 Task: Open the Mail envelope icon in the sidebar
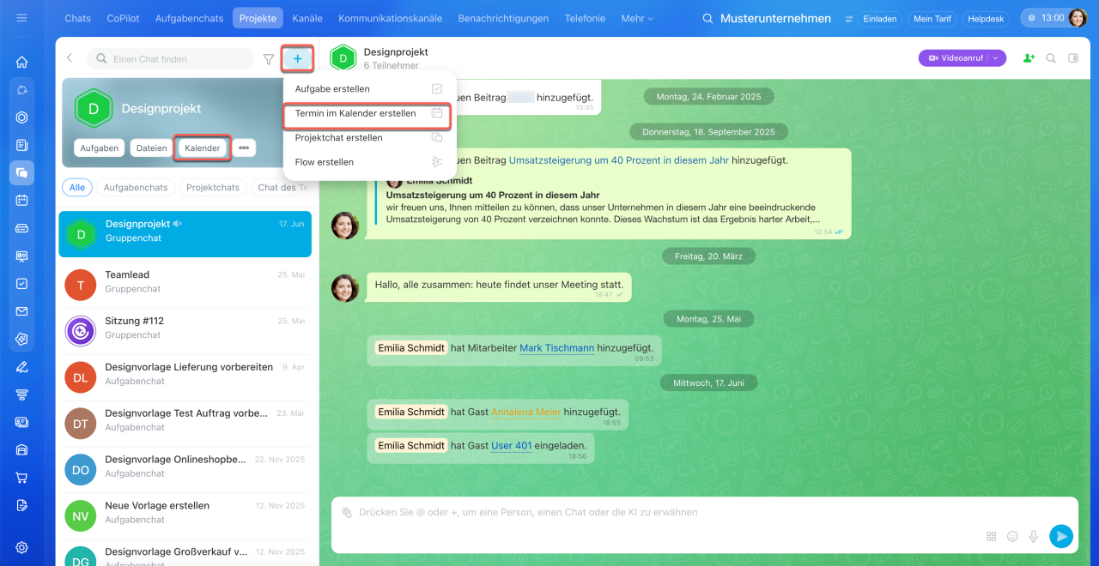pyautogui.click(x=21, y=311)
